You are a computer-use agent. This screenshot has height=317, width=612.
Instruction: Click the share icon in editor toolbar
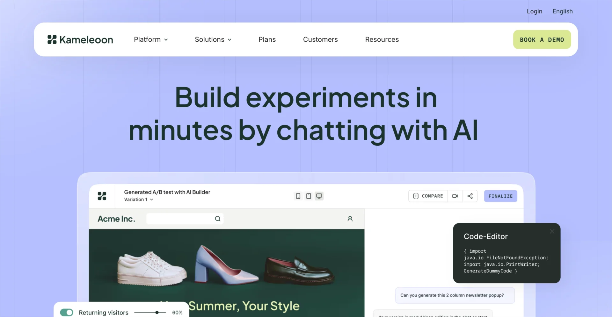[x=470, y=196]
